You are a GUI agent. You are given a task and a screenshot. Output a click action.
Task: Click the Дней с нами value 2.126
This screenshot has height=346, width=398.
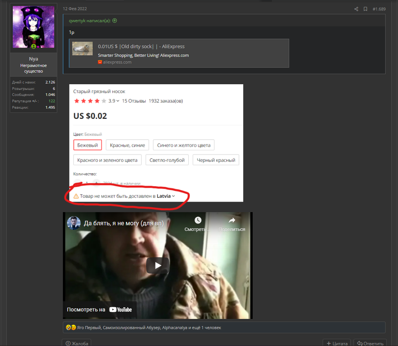[x=50, y=82]
